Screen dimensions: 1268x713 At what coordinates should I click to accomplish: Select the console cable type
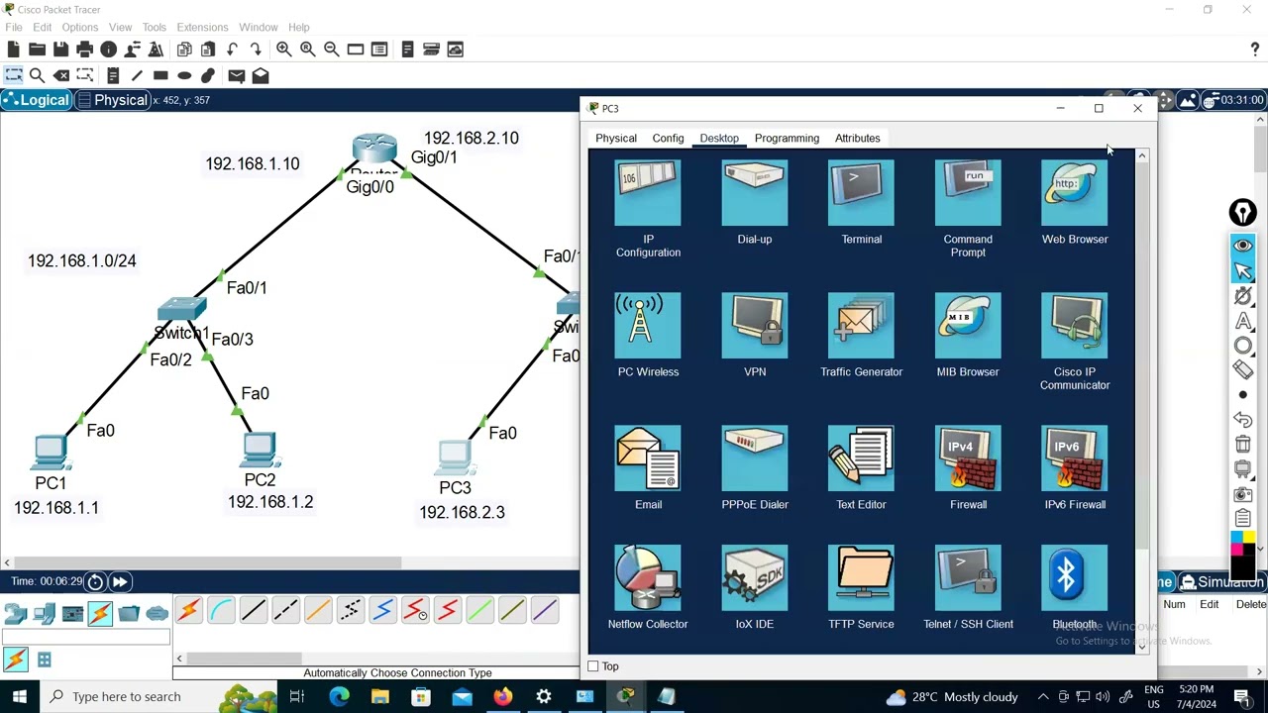(221, 611)
